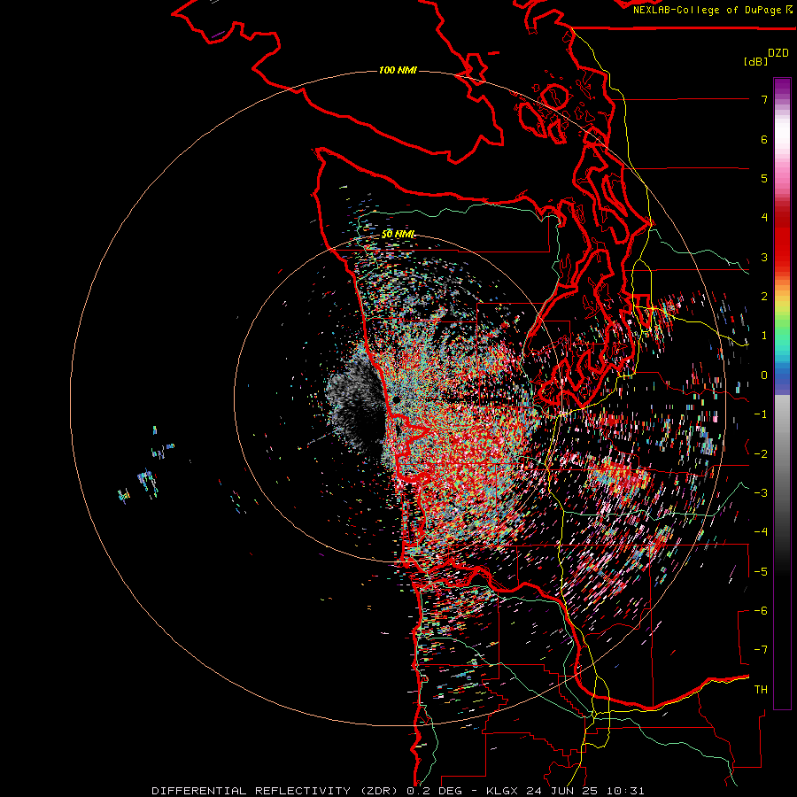The width and height of the screenshot is (797, 797).
Task: Click the -1 value on the color scale
Action: 761,414
